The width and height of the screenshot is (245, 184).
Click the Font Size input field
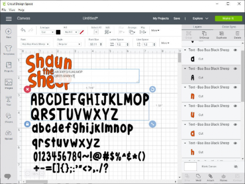pyautogui.click(x=94, y=44)
